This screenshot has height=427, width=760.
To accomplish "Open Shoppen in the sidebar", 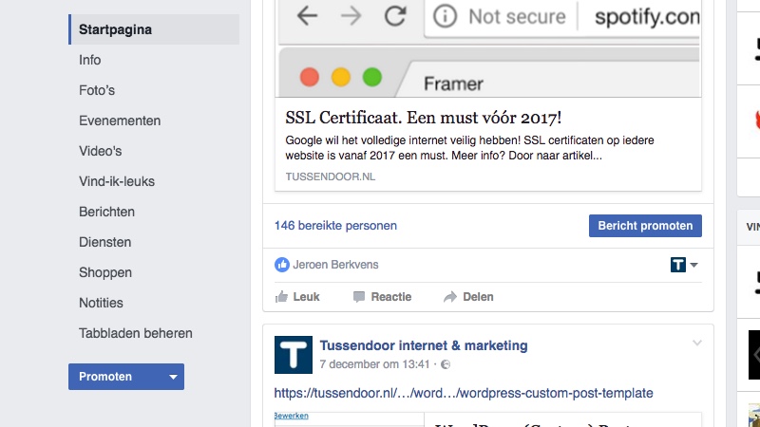I will 105,272.
